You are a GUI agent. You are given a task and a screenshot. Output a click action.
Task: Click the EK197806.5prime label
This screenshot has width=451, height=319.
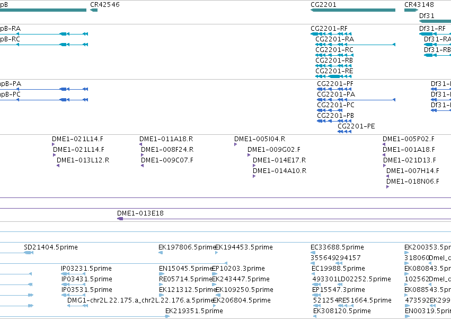pos(187,247)
